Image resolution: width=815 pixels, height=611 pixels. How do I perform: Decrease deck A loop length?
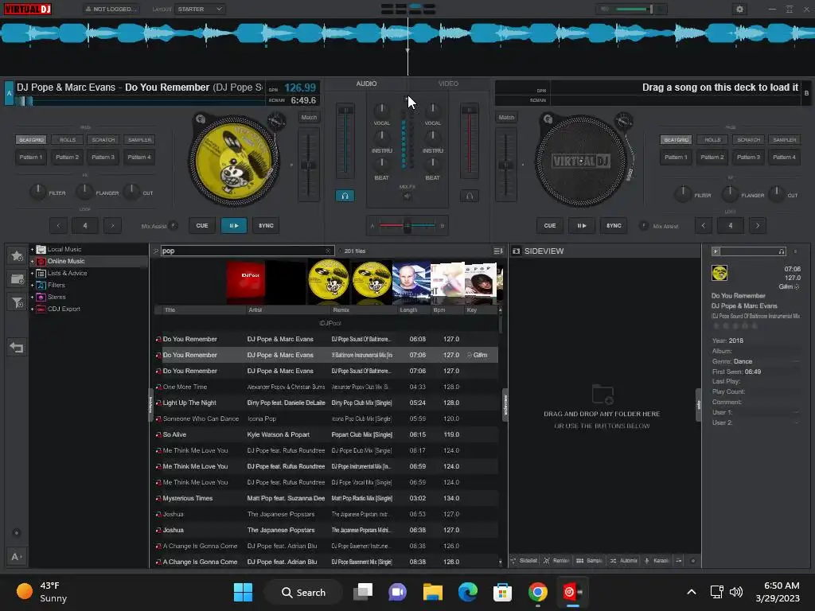[x=58, y=225]
